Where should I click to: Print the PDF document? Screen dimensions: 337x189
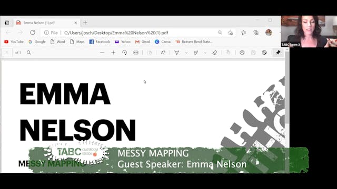242,52
